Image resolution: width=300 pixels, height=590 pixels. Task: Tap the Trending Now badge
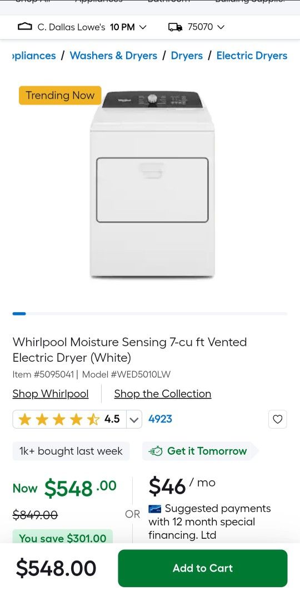coord(60,95)
